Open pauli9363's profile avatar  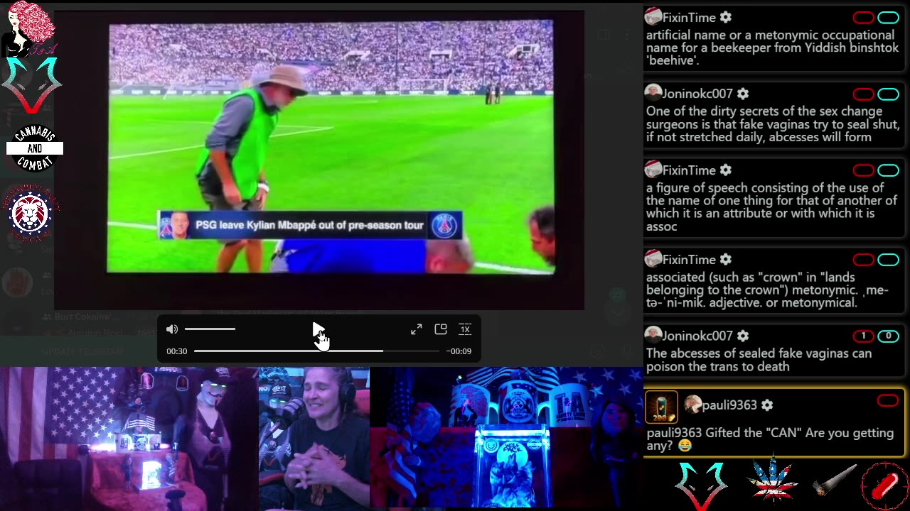pos(692,405)
